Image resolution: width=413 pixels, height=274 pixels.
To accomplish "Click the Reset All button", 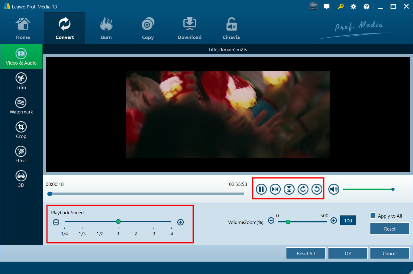I will 306,253.
